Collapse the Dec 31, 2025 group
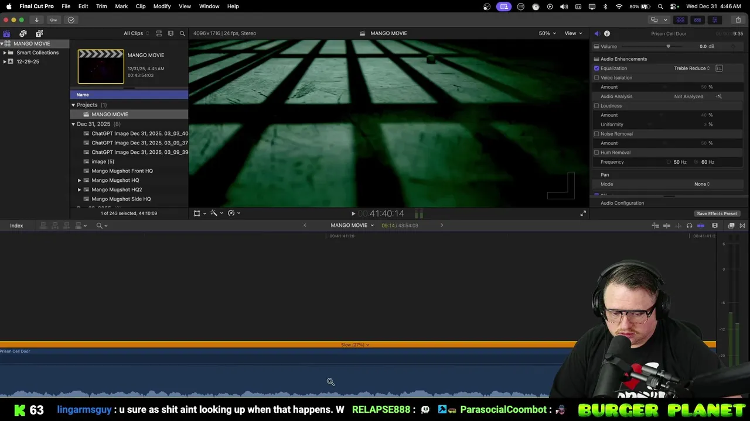750x421 pixels. 73,124
